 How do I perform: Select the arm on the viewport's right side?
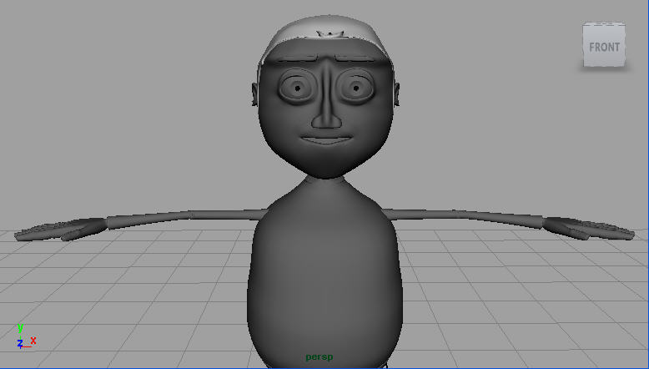pyautogui.click(x=464, y=216)
